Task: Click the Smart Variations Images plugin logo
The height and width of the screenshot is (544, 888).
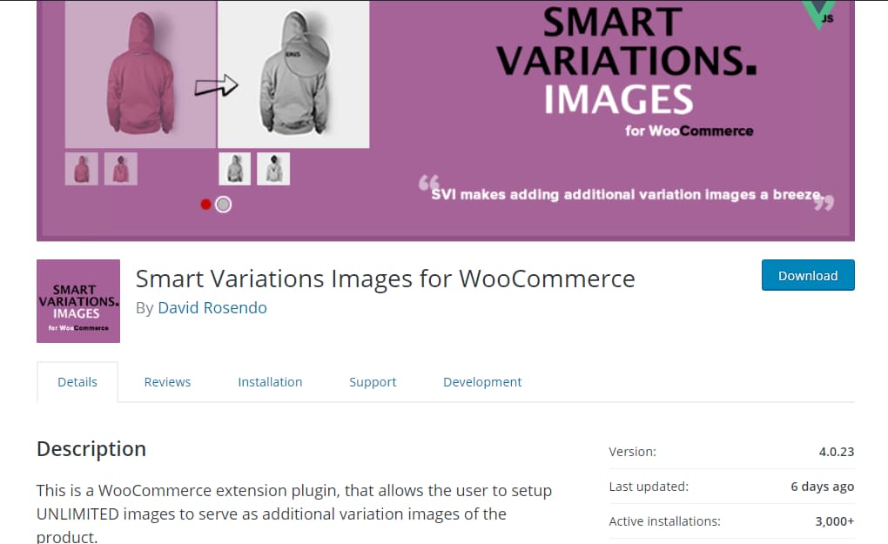Action: [x=77, y=301]
